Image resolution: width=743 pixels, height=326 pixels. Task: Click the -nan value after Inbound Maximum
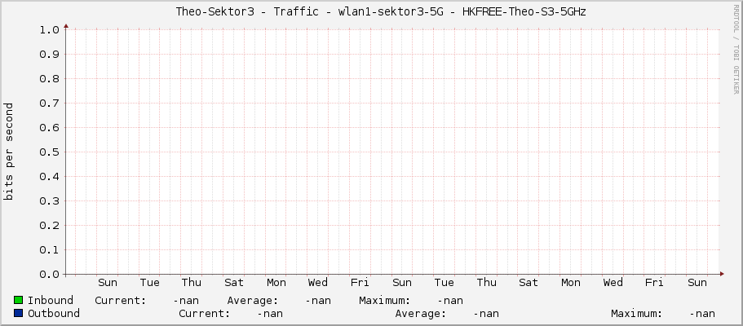tap(450, 301)
